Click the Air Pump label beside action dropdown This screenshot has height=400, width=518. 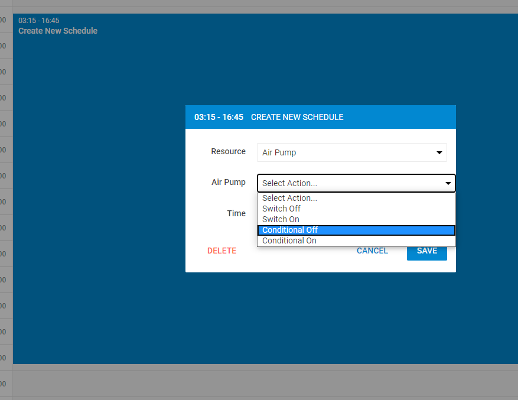[228, 182]
